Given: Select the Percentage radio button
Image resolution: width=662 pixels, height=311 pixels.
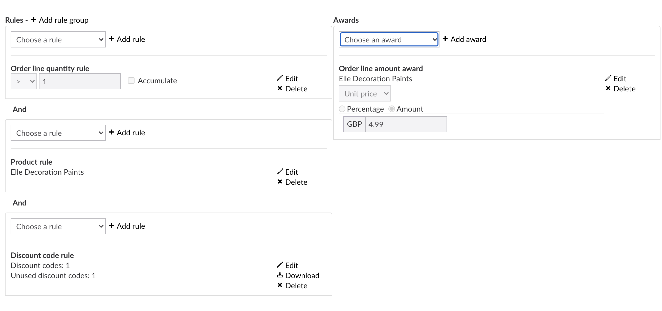Looking at the screenshot, I should [x=342, y=109].
